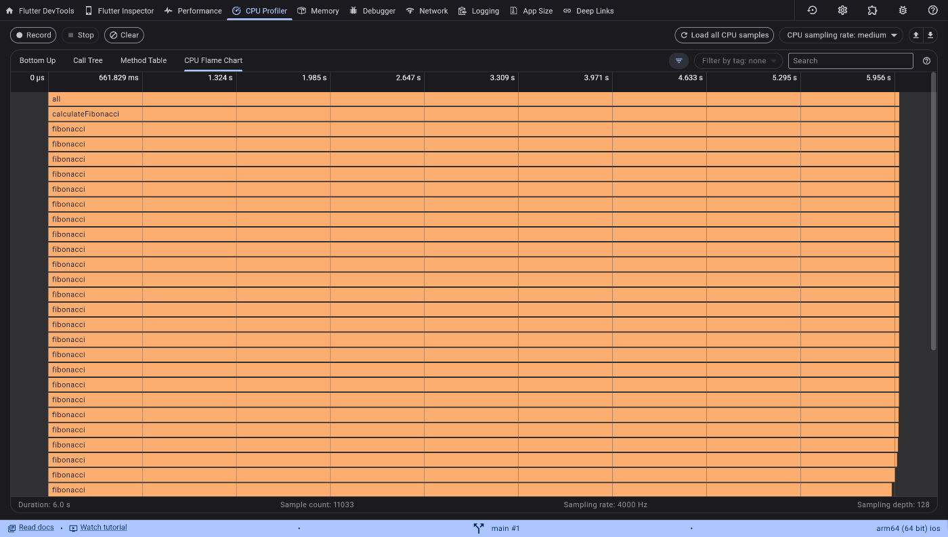Select the 'all' flame chart frame

point(473,99)
